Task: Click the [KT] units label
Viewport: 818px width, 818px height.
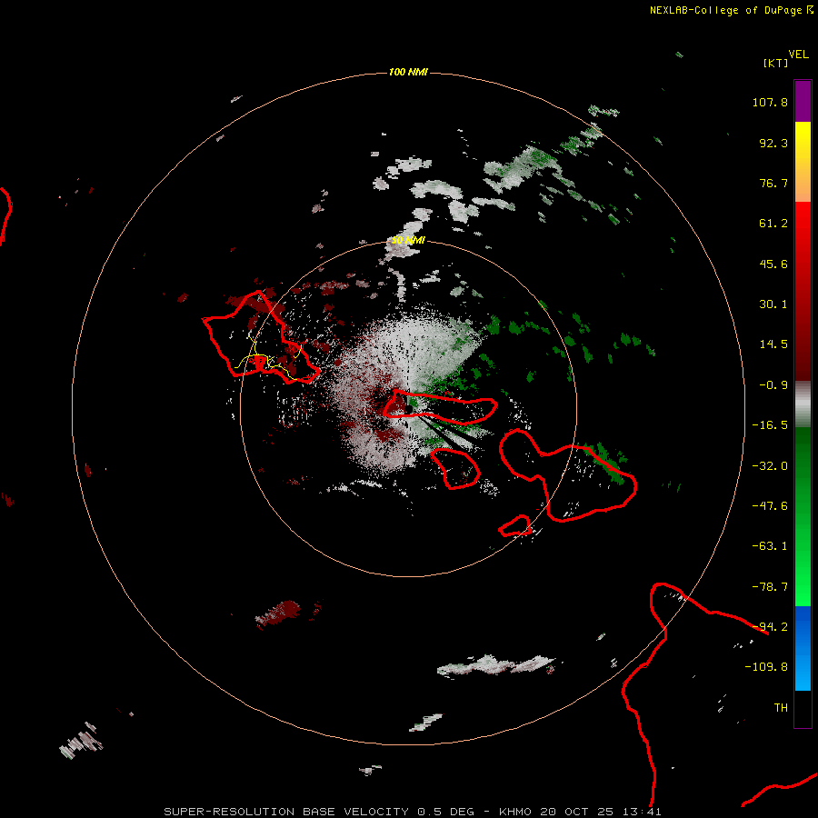Action: [x=776, y=63]
